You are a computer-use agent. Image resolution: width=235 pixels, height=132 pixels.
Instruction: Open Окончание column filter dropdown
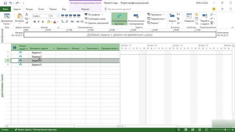point(98,48)
